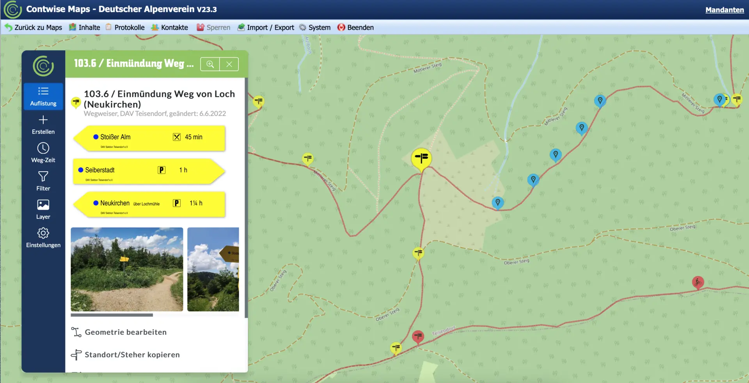
Task: Click the Mandanten link
Action: 724,10
